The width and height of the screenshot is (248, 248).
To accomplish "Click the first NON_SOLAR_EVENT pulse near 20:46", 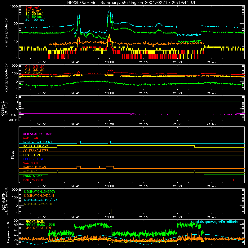I will [x=79, y=142].
